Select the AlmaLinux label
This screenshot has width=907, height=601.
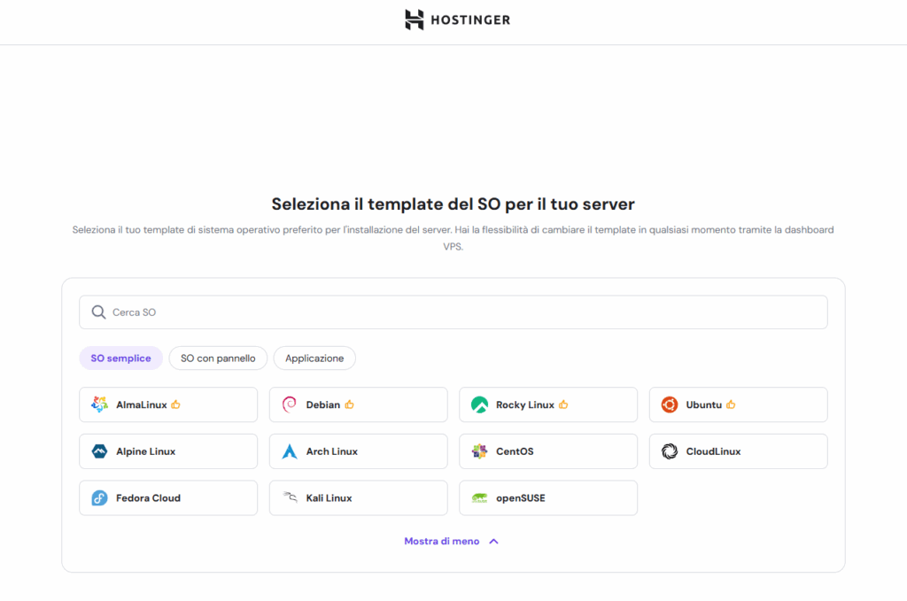[x=142, y=405]
